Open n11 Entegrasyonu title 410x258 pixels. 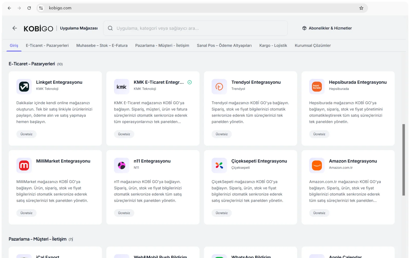pyautogui.click(x=152, y=161)
